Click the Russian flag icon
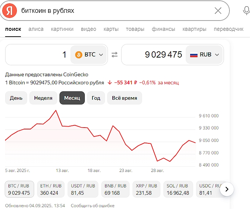 pyautogui.click(x=194, y=55)
